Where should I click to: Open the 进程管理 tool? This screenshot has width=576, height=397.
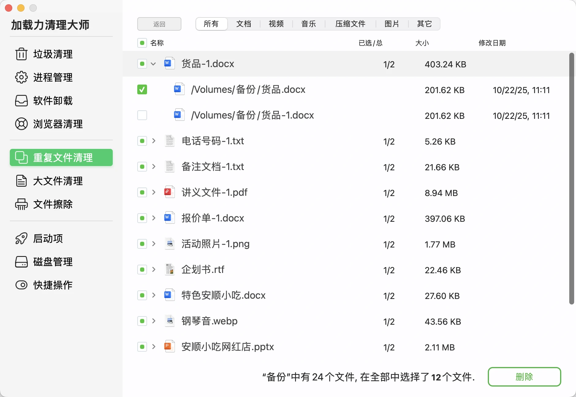pyautogui.click(x=53, y=78)
